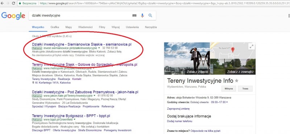
Task: Open Pomagamy Inwestorom sitelink
Action: pyautogui.click(x=117, y=130)
